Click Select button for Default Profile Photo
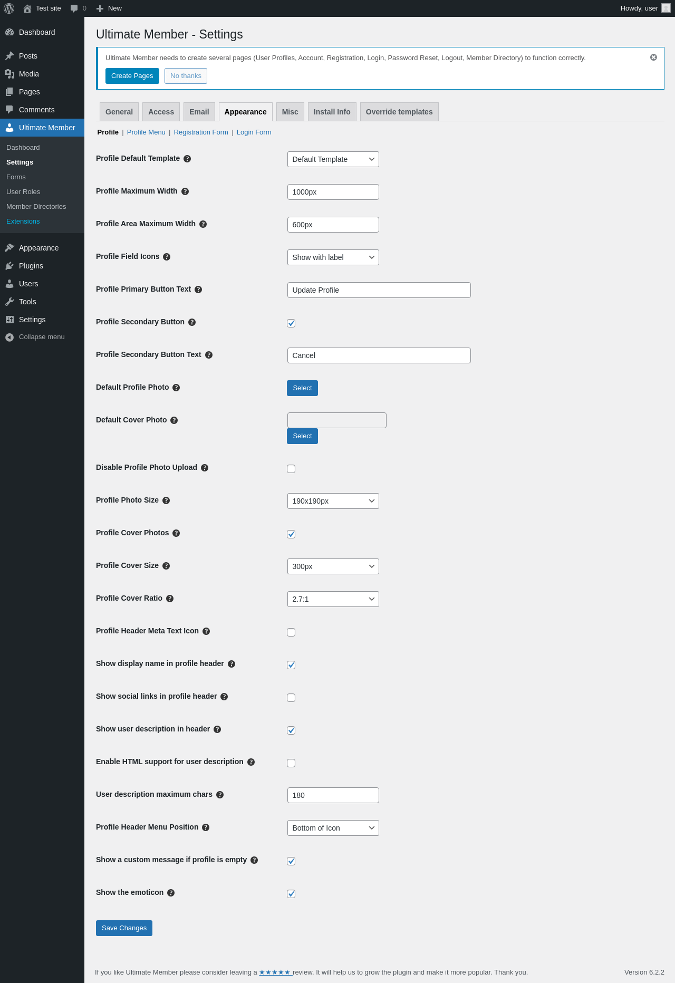Viewport: 675px width, 983px height. pyautogui.click(x=303, y=388)
